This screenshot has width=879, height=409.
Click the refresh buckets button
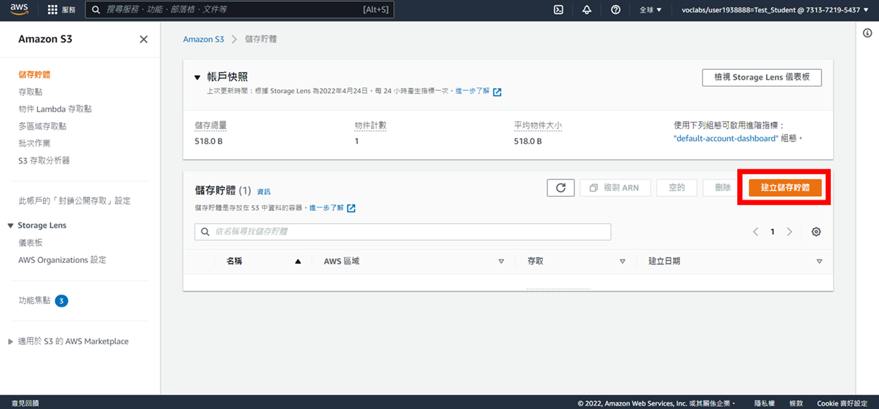[x=561, y=188]
